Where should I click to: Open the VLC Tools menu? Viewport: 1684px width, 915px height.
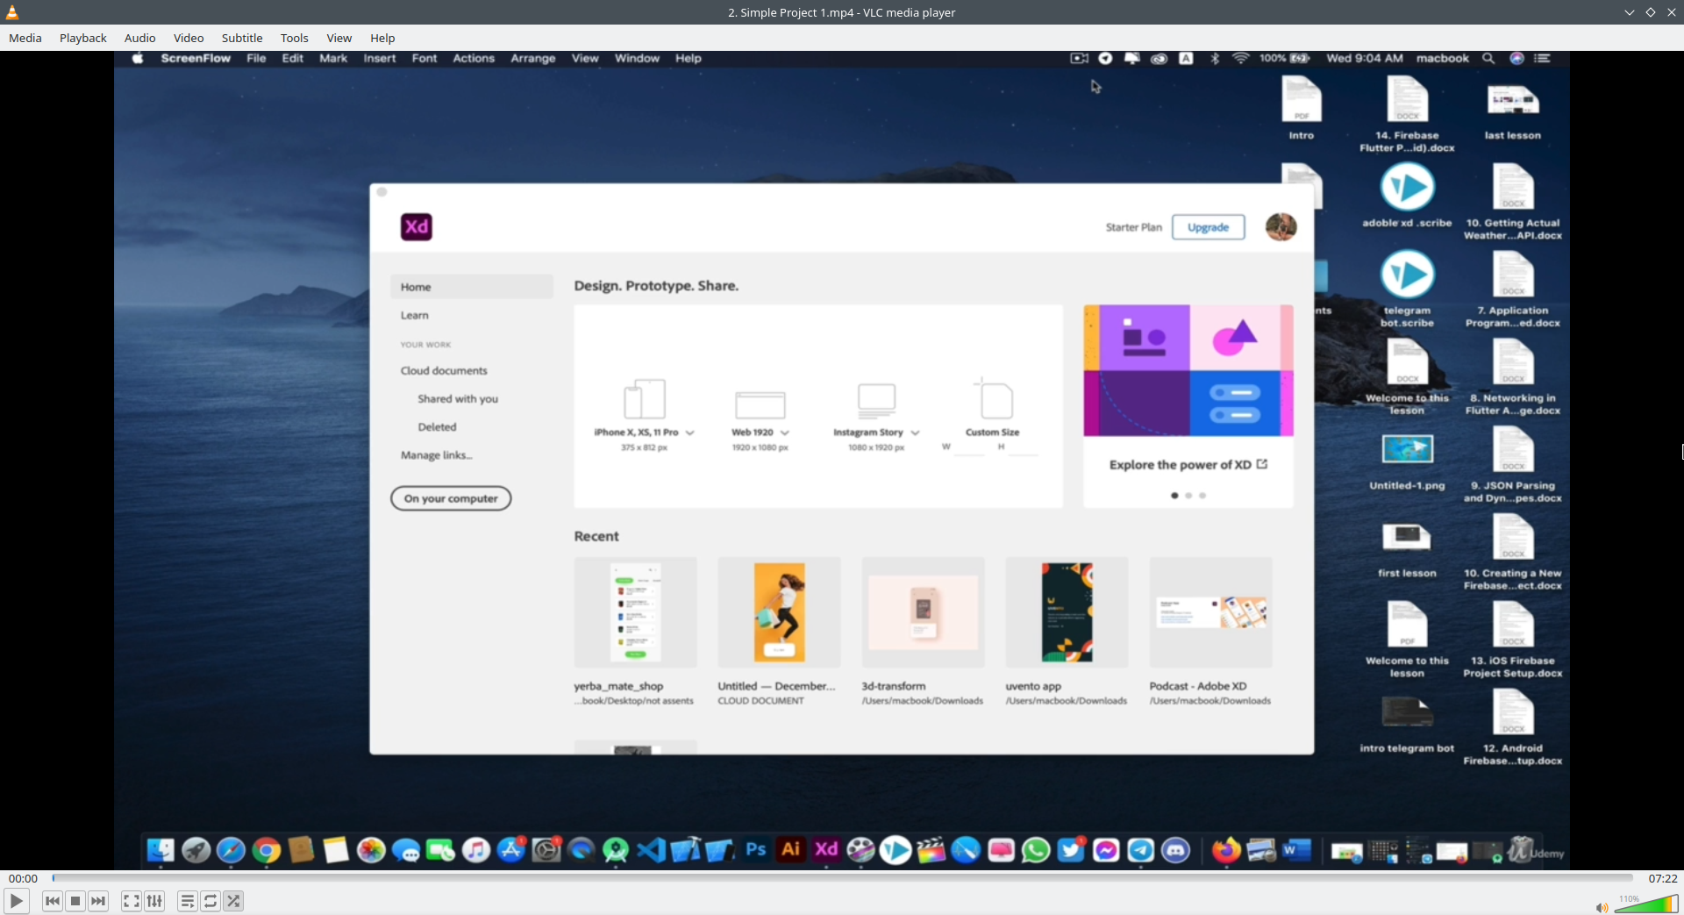pyautogui.click(x=295, y=38)
